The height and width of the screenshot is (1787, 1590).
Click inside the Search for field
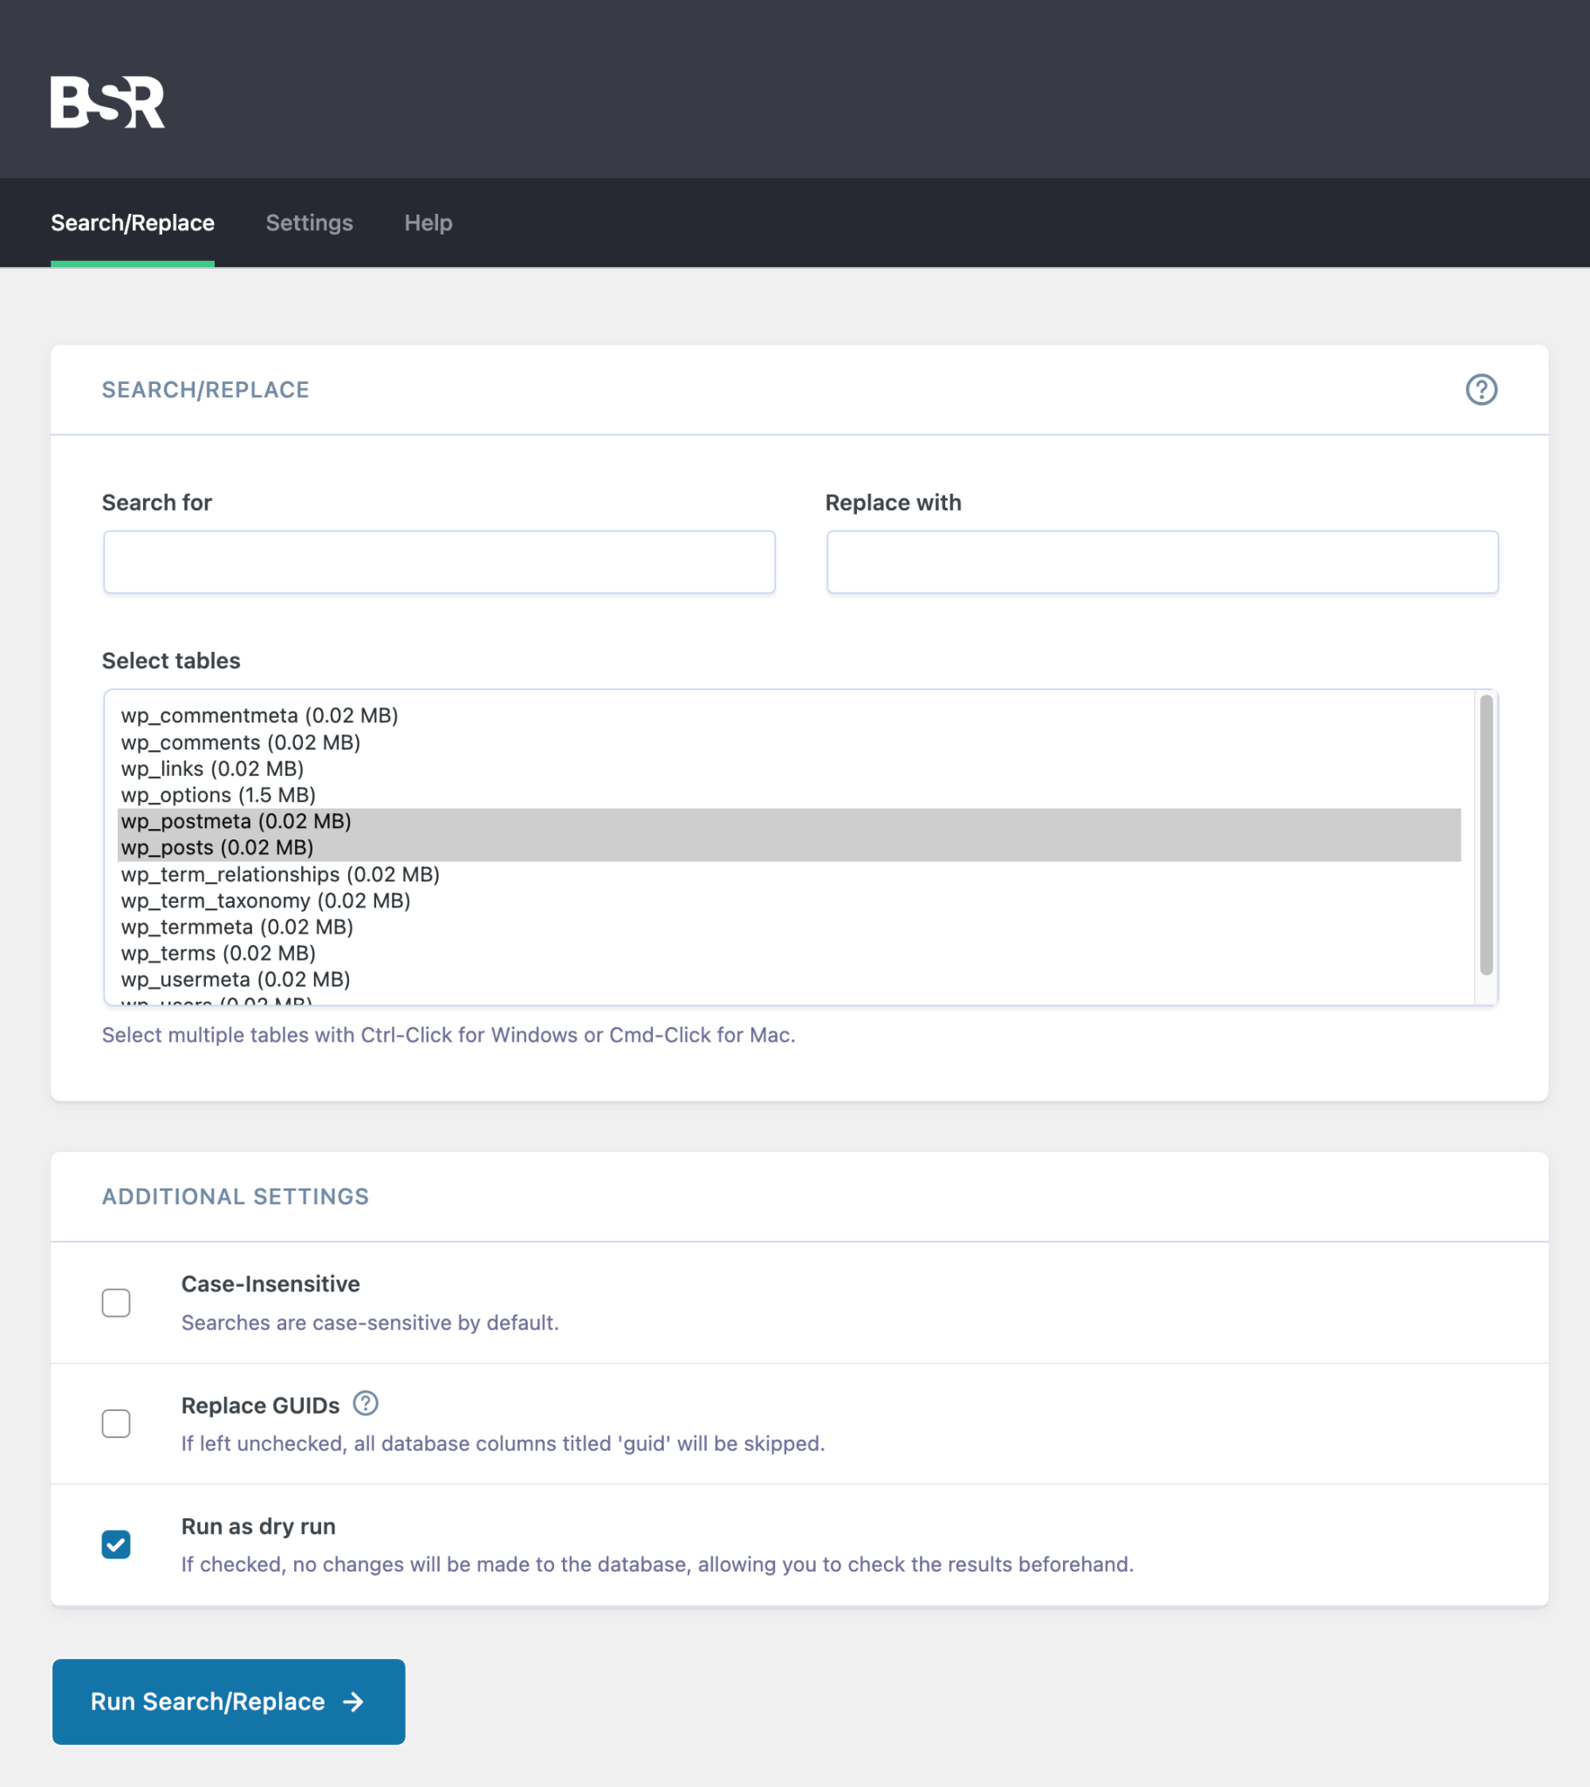pyautogui.click(x=438, y=561)
